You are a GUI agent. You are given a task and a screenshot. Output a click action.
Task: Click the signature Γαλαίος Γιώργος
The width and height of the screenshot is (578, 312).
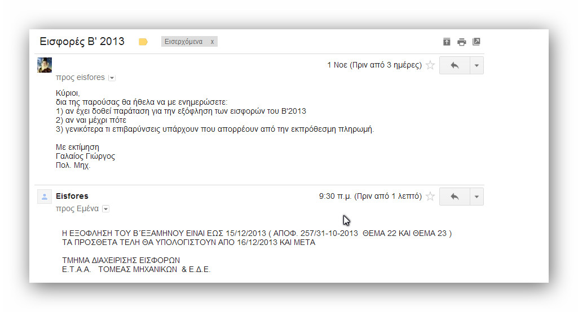coord(85,156)
